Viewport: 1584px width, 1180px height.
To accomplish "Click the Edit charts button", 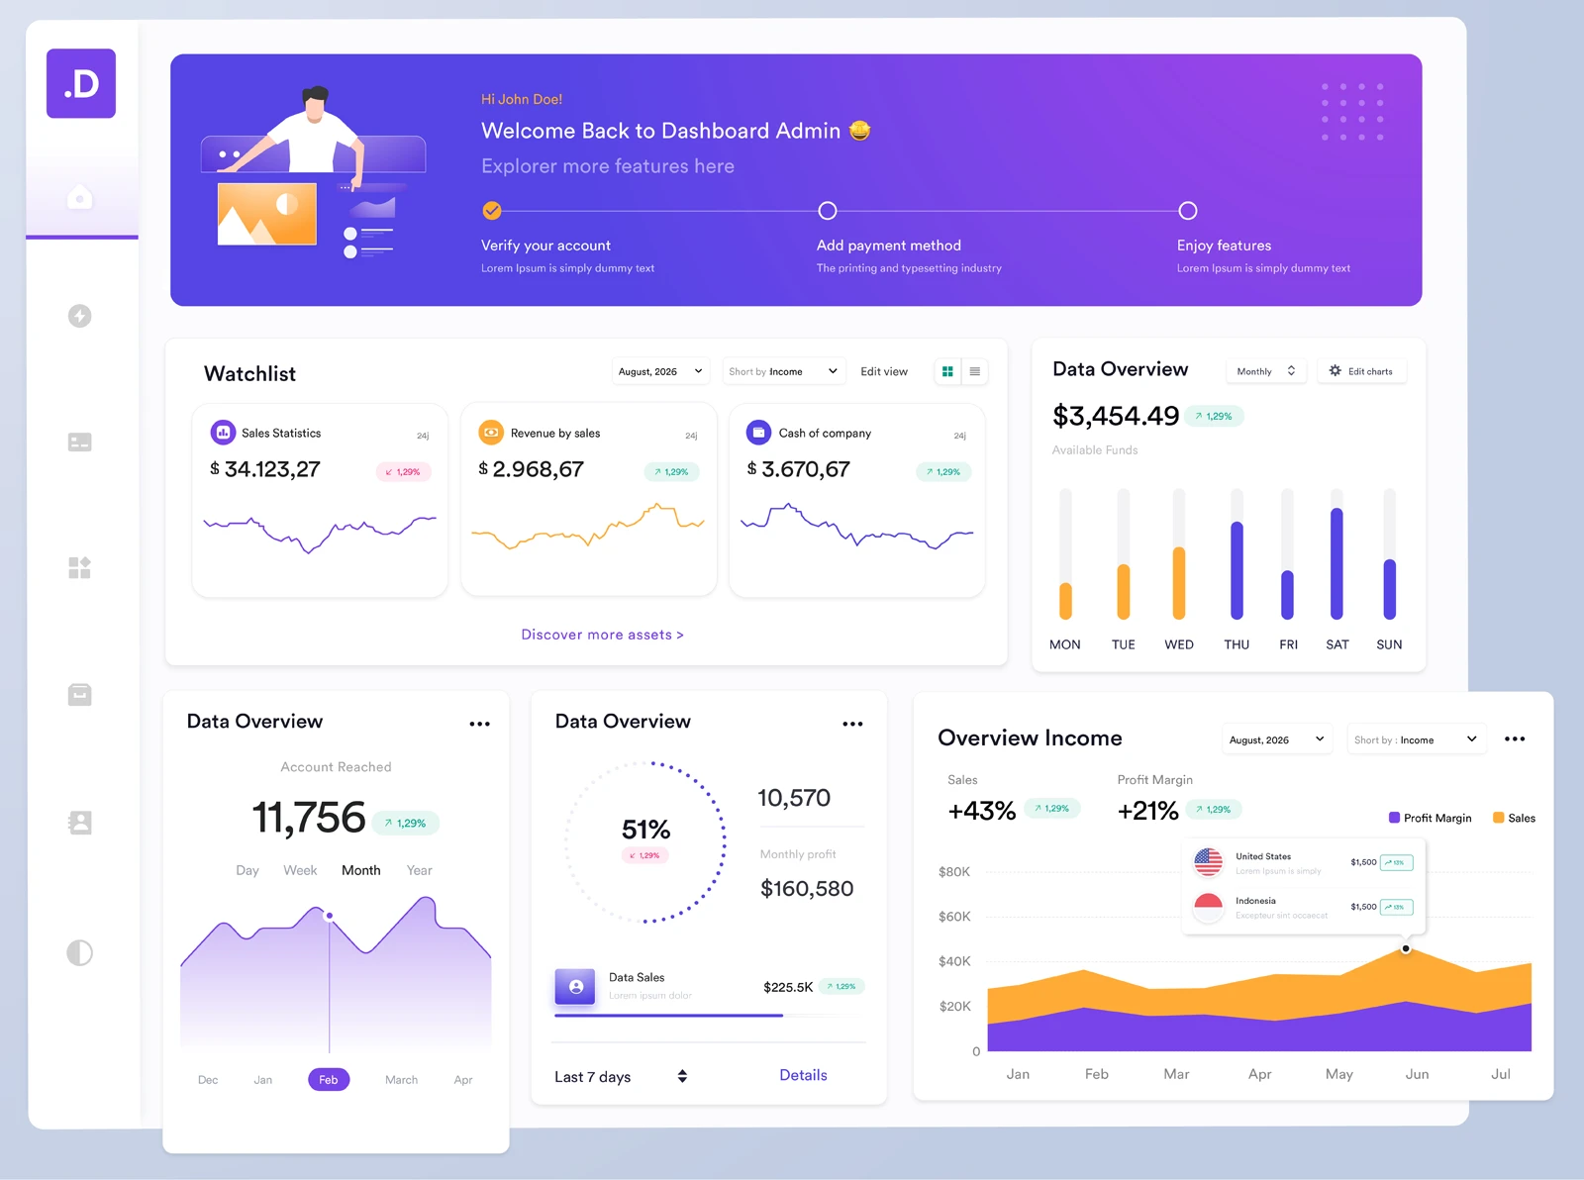I will (x=1361, y=371).
